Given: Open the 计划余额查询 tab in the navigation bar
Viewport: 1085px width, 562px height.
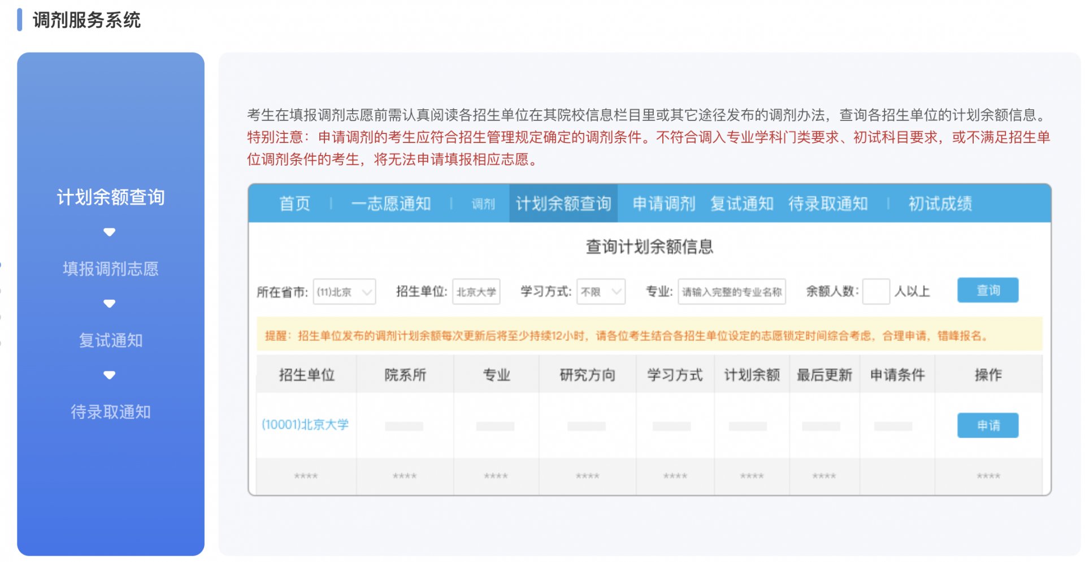Looking at the screenshot, I should pyautogui.click(x=563, y=204).
